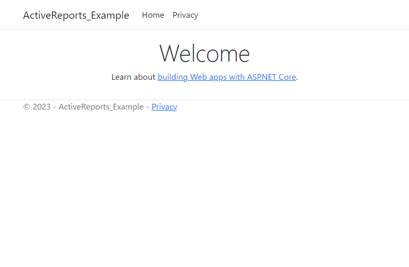The height and width of the screenshot is (267, 409).
Task: Follow the building Web apps with ASP.NET Core link
Action: coord(226,77)
